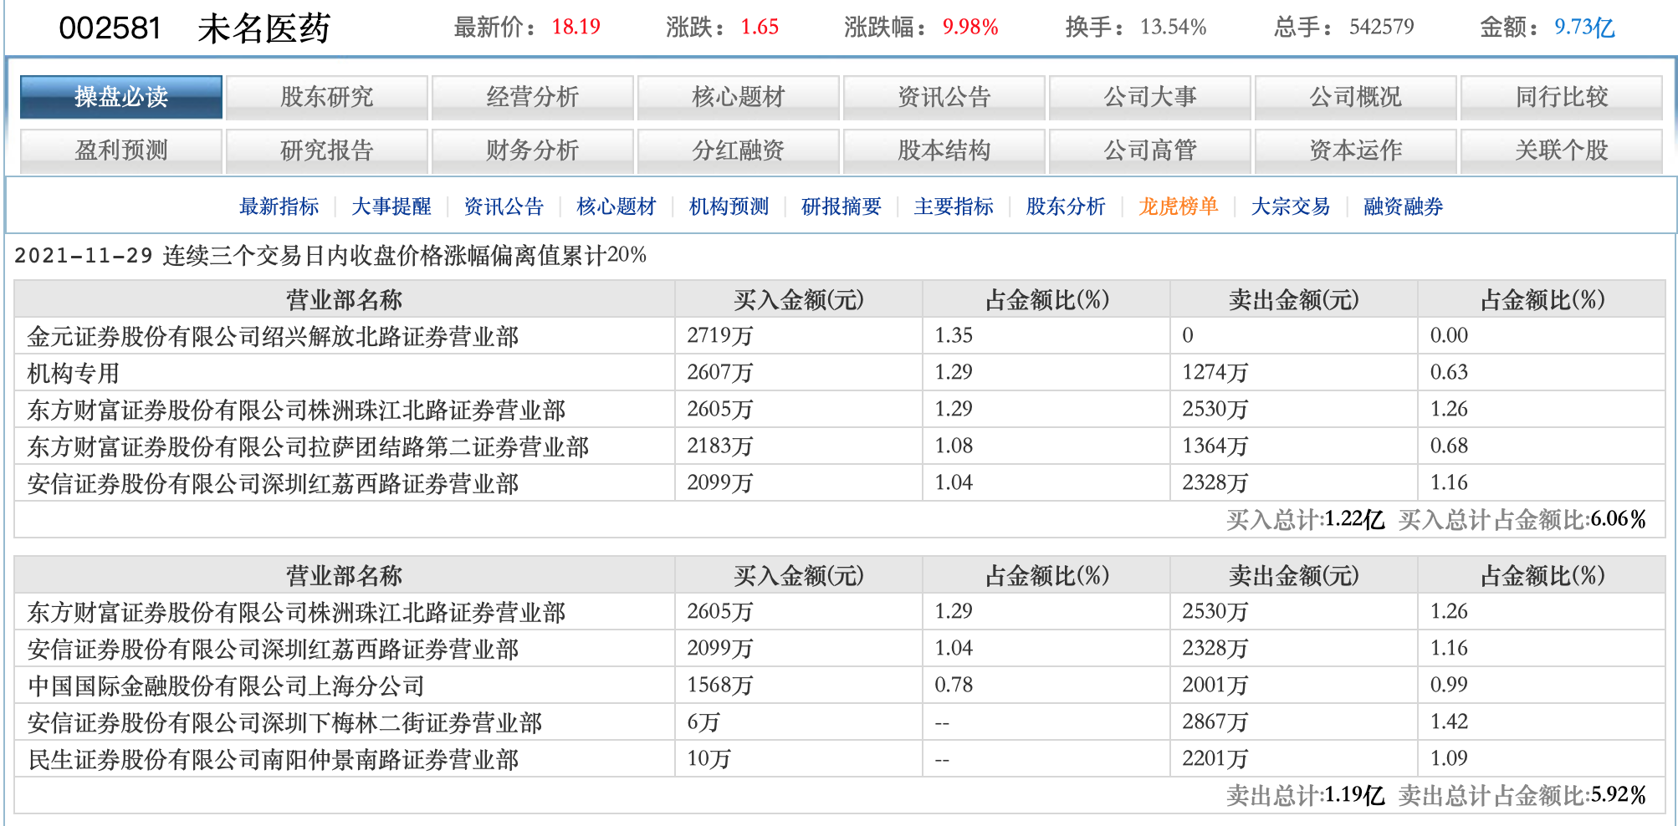Viewport: 1678px width, 826px height.
Task: Switch to 财务分析 tab
Action: coord(532,150)
